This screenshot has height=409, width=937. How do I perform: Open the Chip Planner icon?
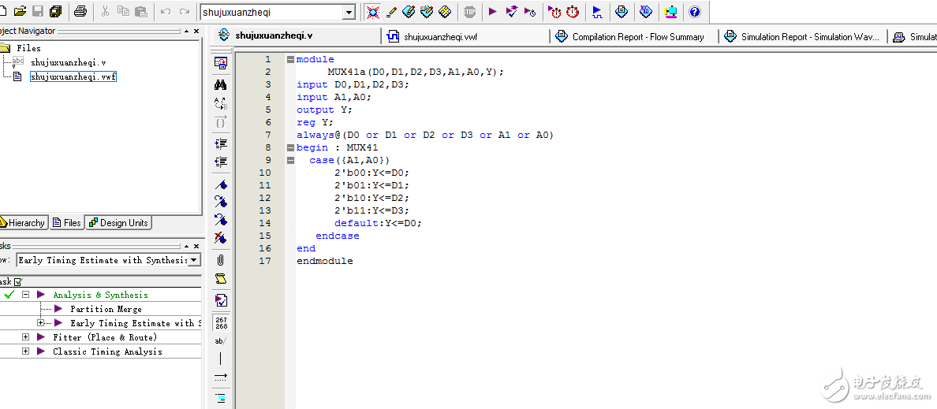coord(445,11)
